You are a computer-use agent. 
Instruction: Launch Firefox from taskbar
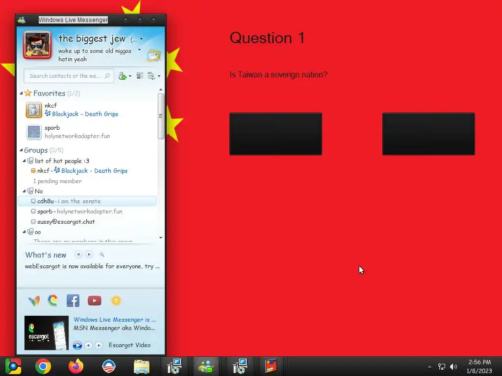pyautogui.click(x=76, y=366)
